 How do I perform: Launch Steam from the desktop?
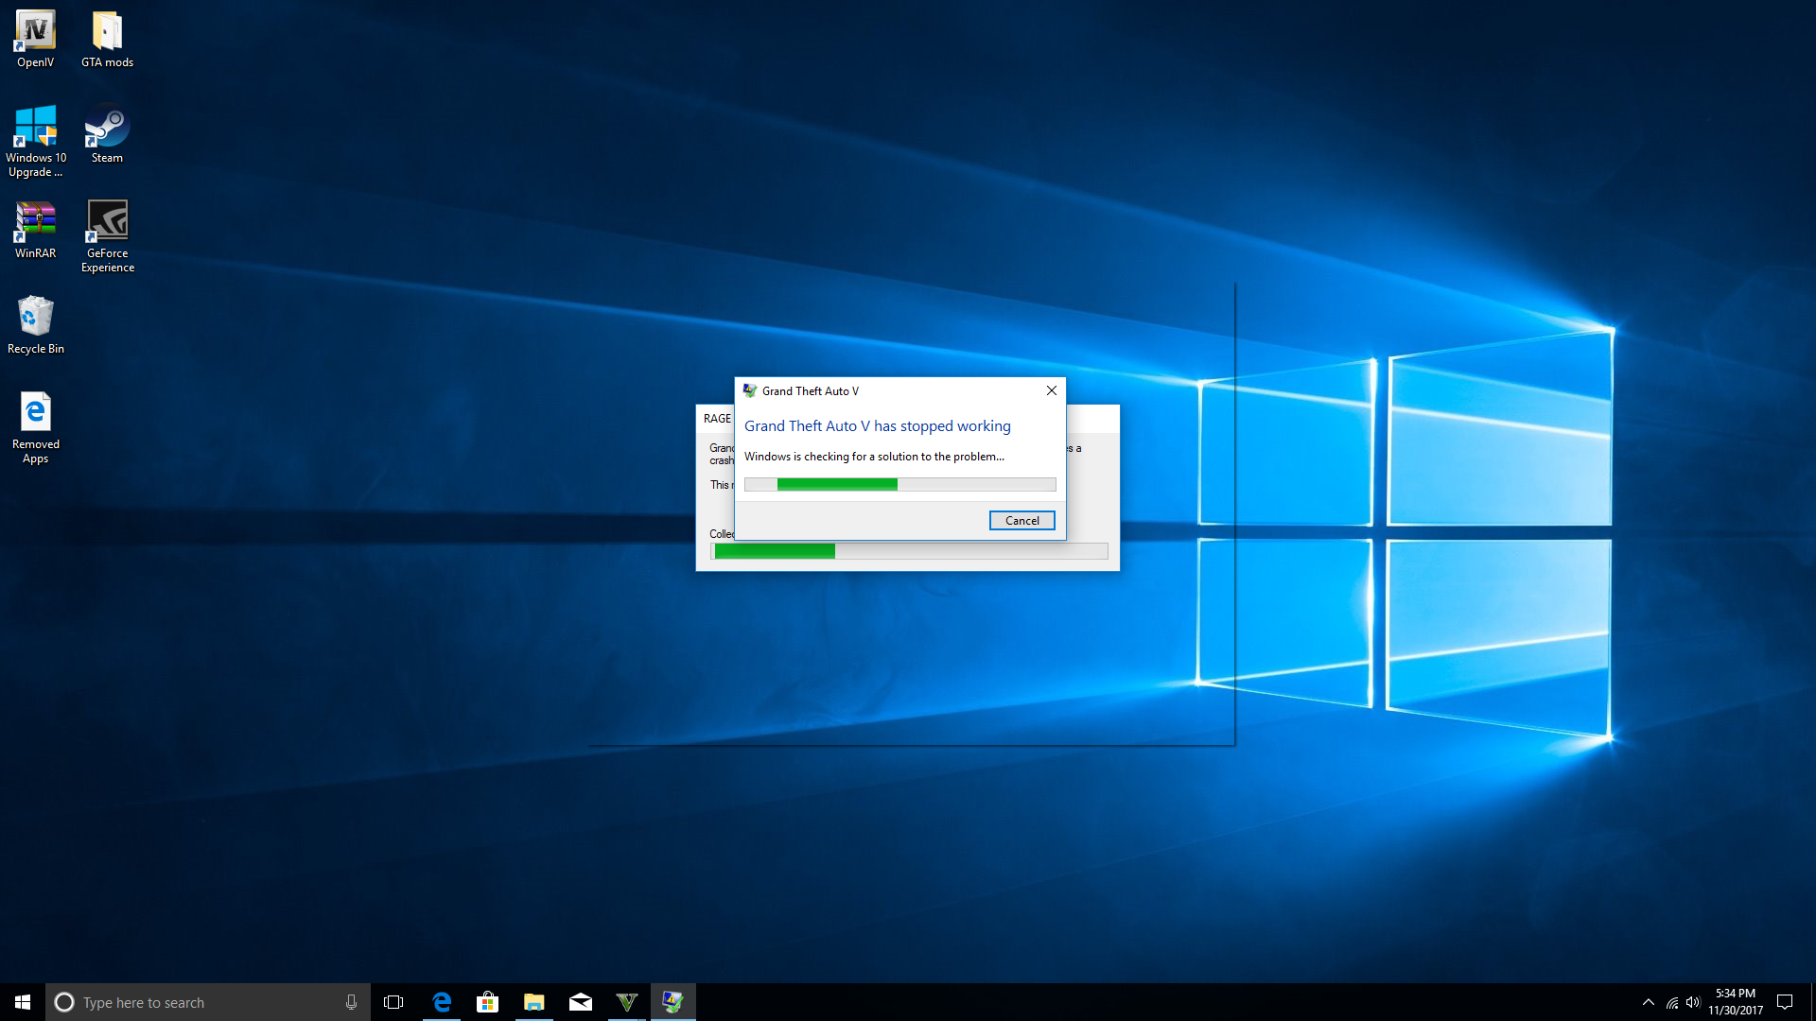[107, 132]
